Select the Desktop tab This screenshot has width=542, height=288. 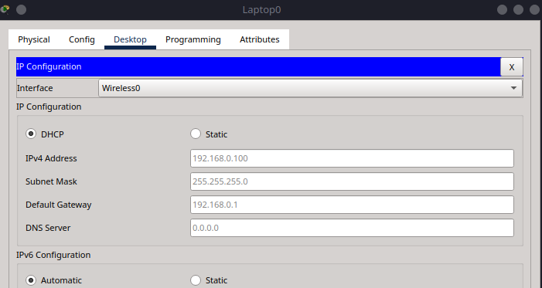130,39
